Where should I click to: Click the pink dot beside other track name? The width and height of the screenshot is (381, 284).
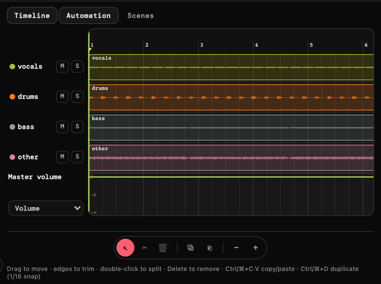click(12, 157)
